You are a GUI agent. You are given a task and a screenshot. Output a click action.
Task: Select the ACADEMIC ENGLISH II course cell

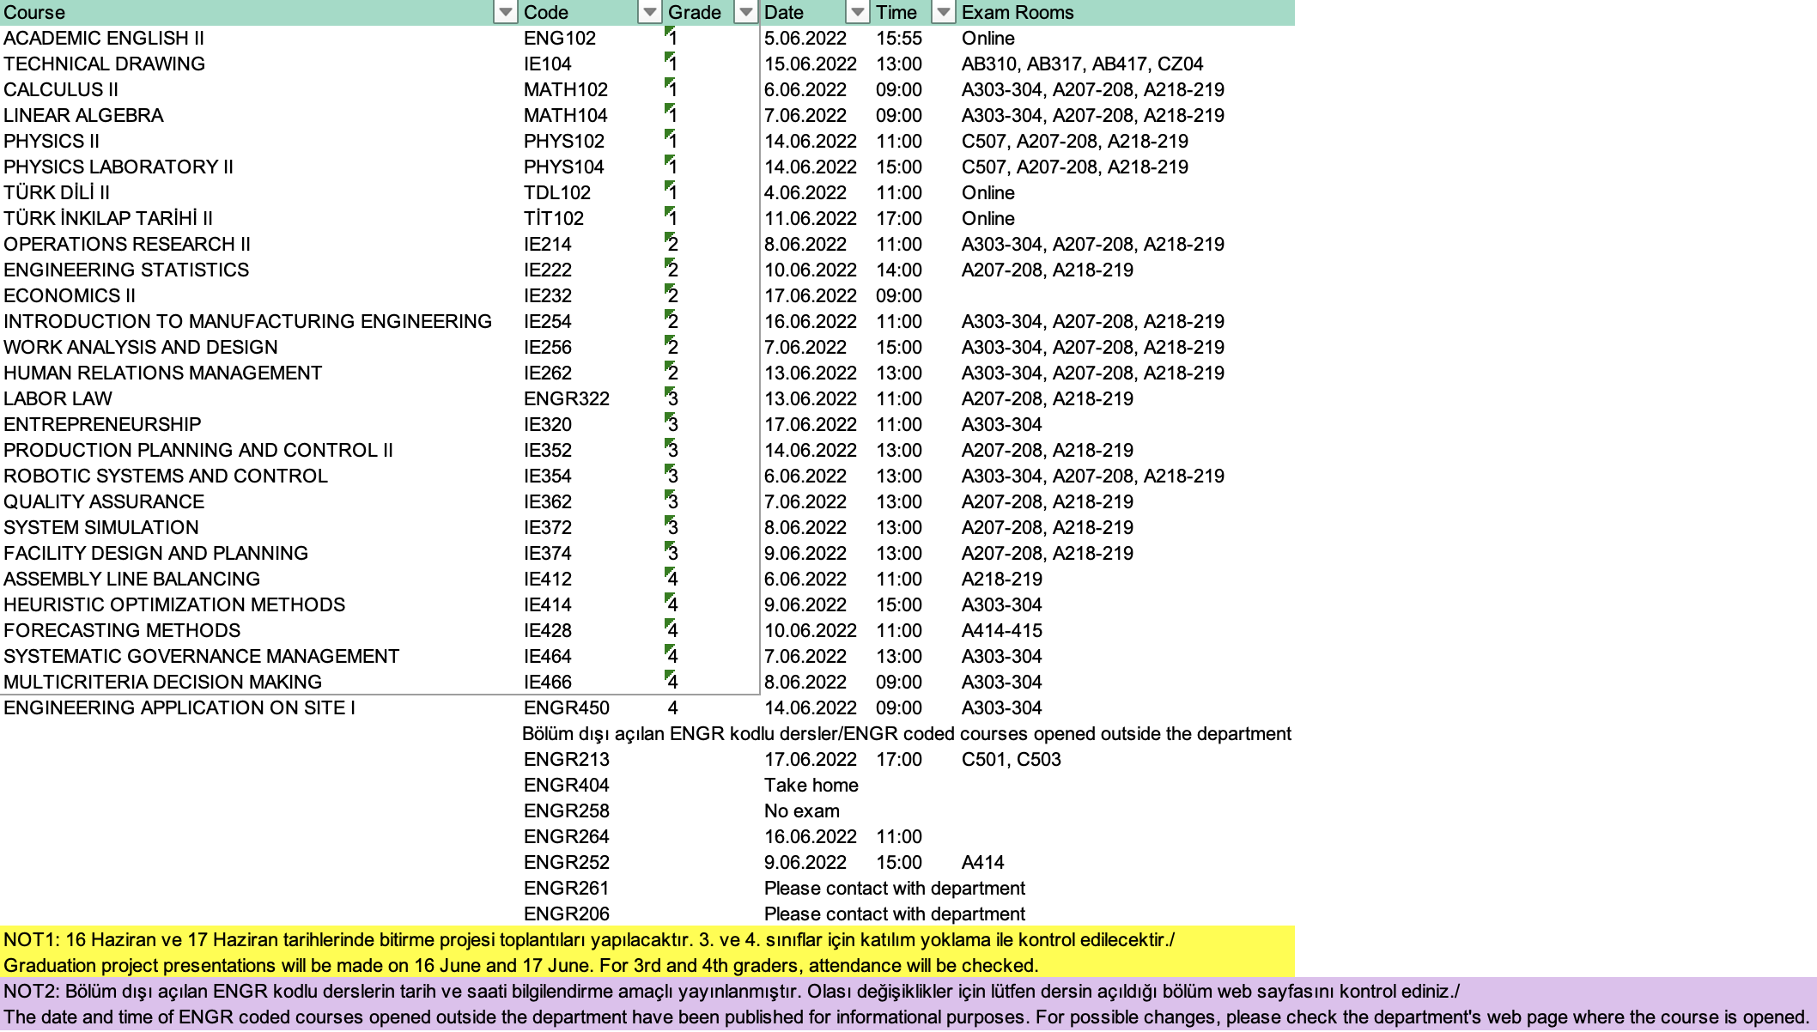[x=103, y=39]
